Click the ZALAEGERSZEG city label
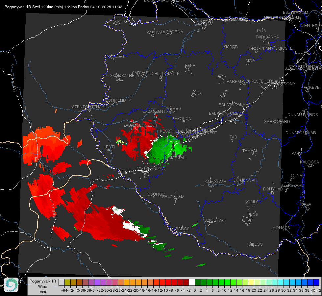The image size is (322, 296). pyautogui.click(x=139, y=125)
